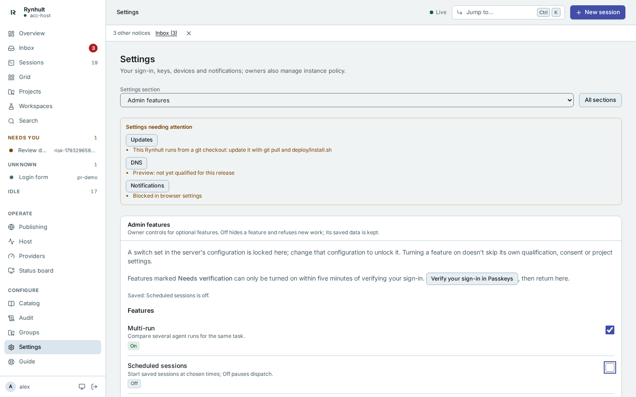Screen dimensions: 636x397
Task: Click the Projects folder icon
Action: point(11,92)
